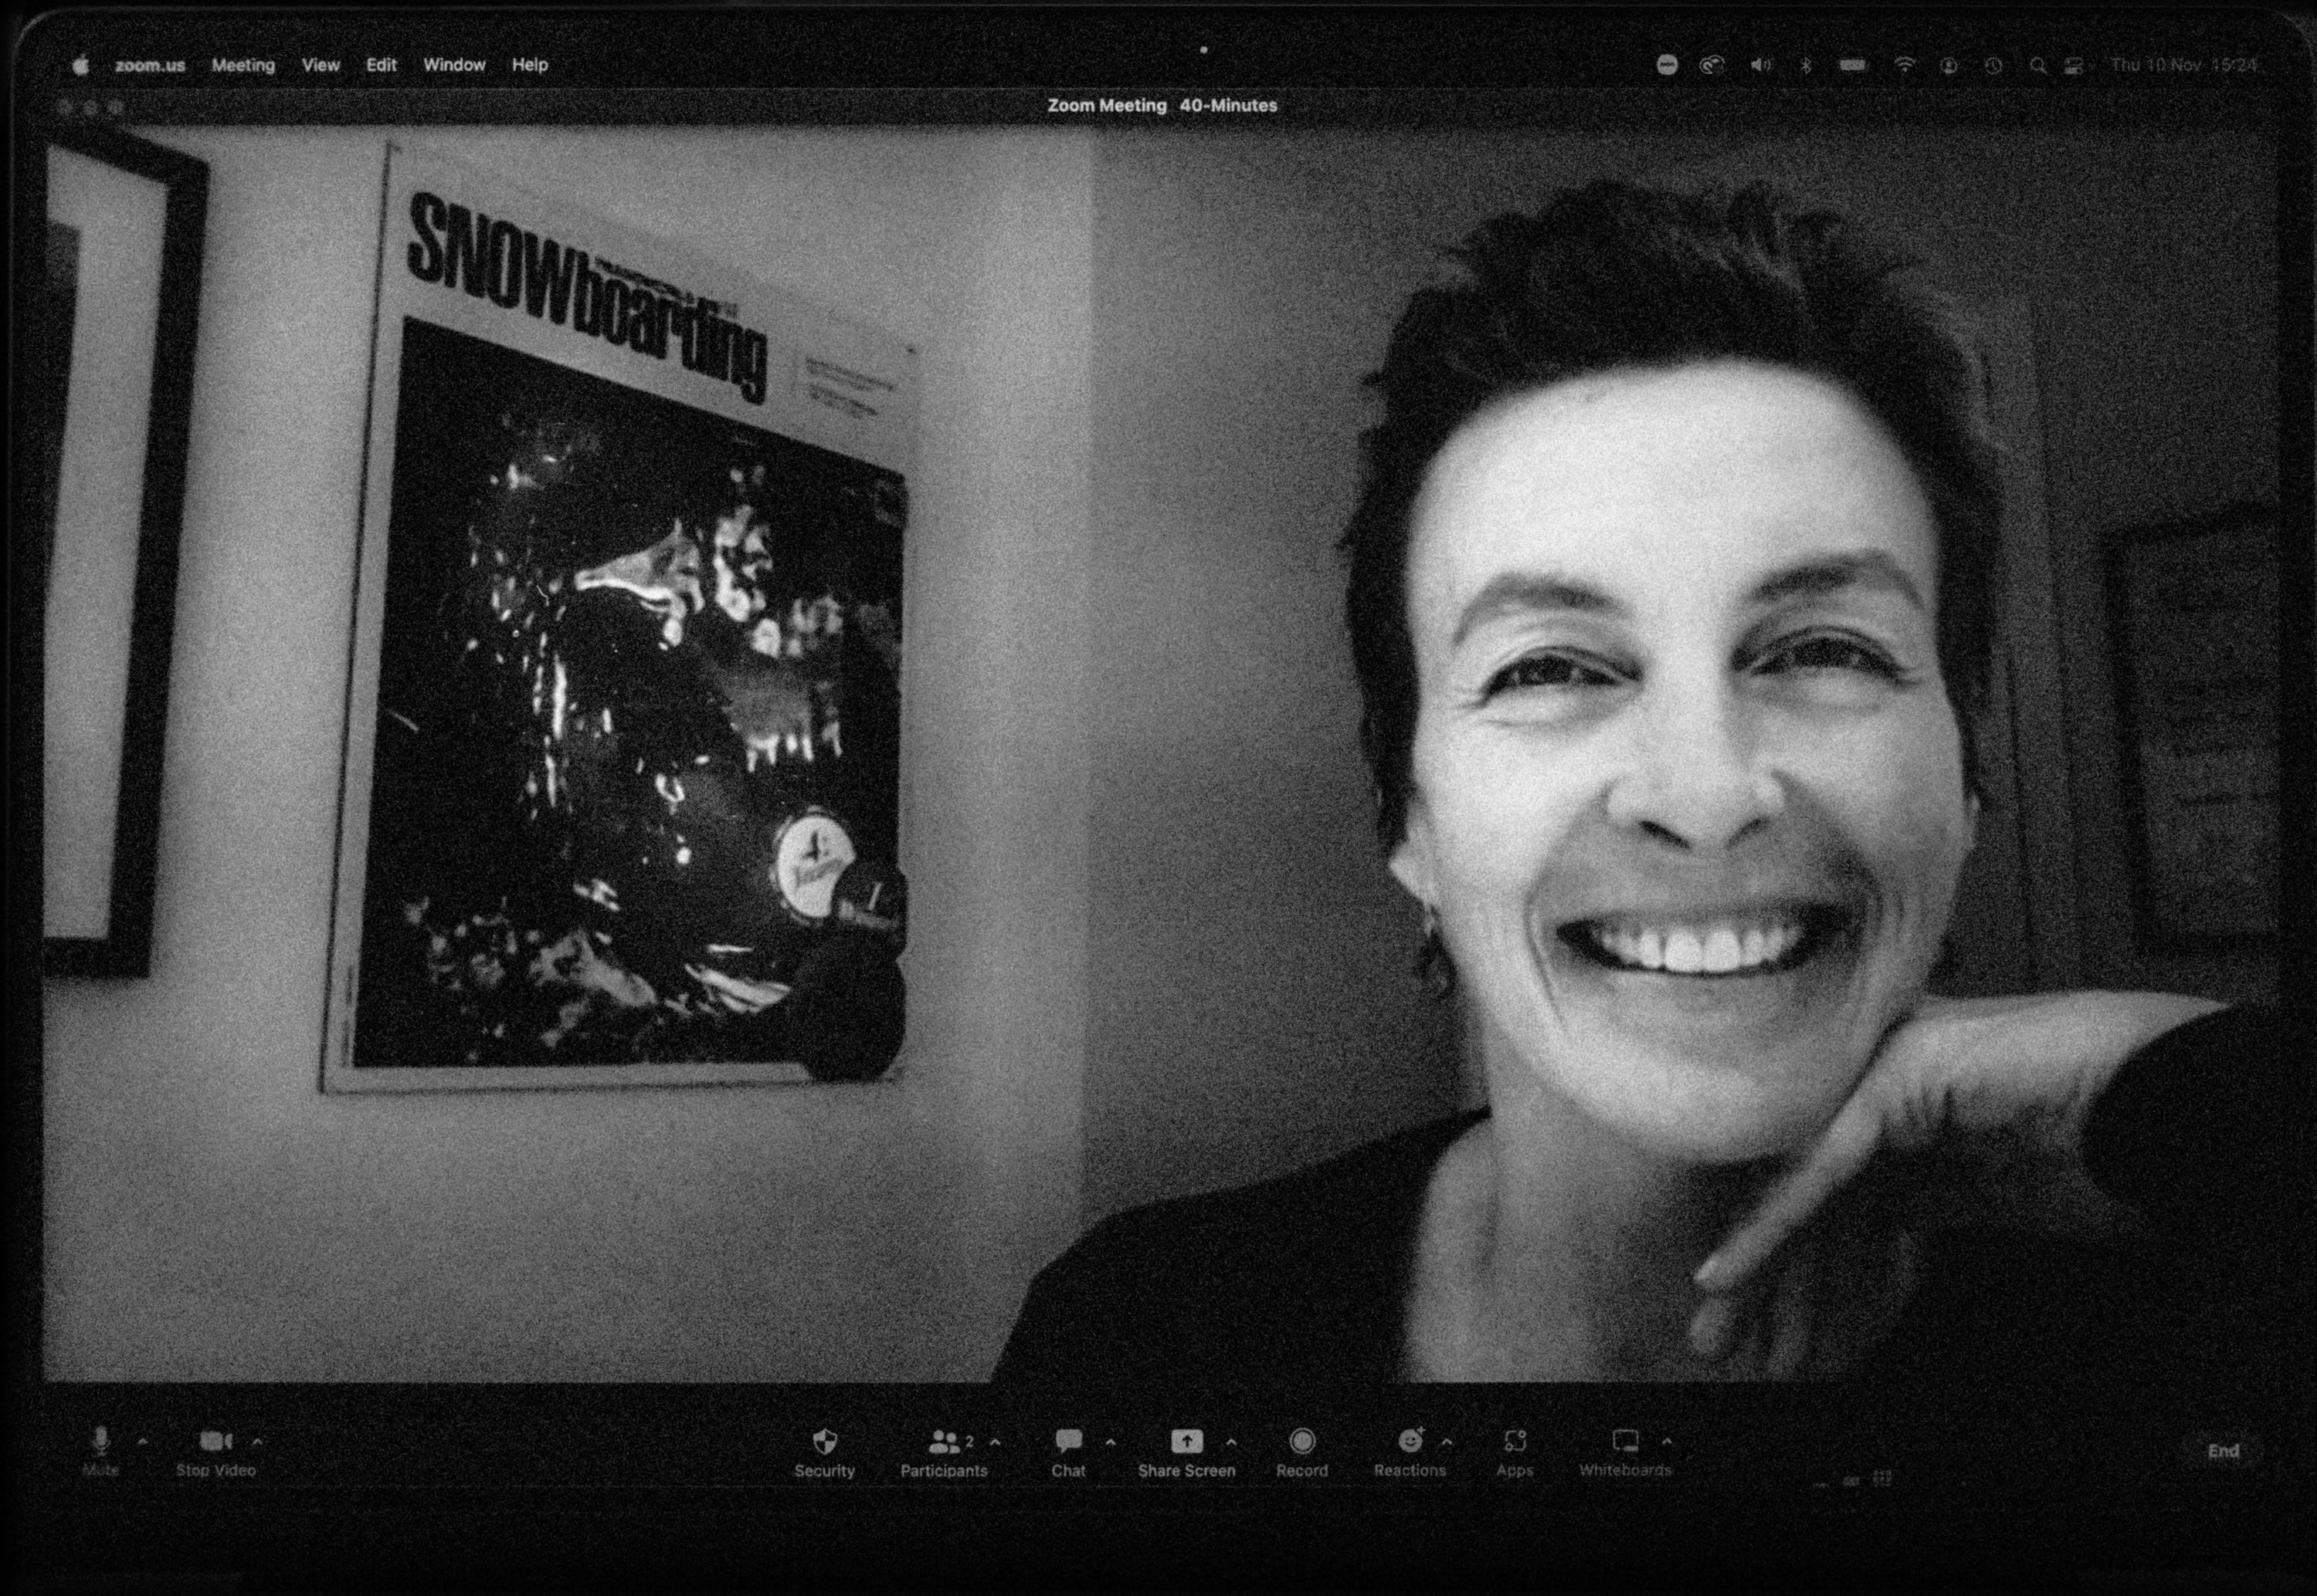Open Reactions emoji picker

[x=1410, y=1442]
